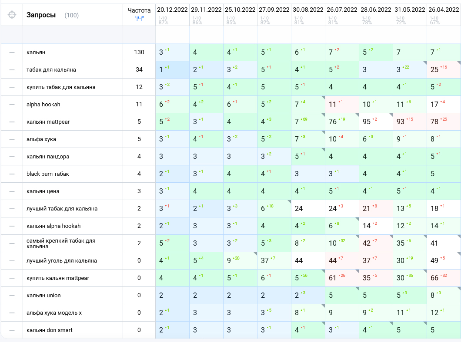Image resolution: width=461 pixels, height=342 pixels.
Task: Open the "!Ч" frequency type selector
Action: (139, 19)
